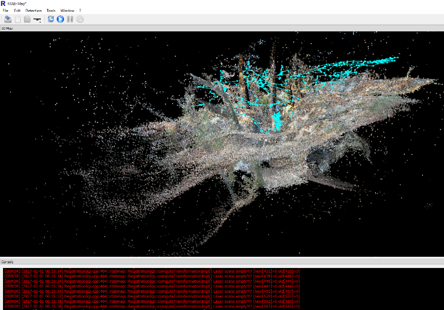Show the Window menu
The width and height of the screenshot is (444, 310).
coord(67,11)
